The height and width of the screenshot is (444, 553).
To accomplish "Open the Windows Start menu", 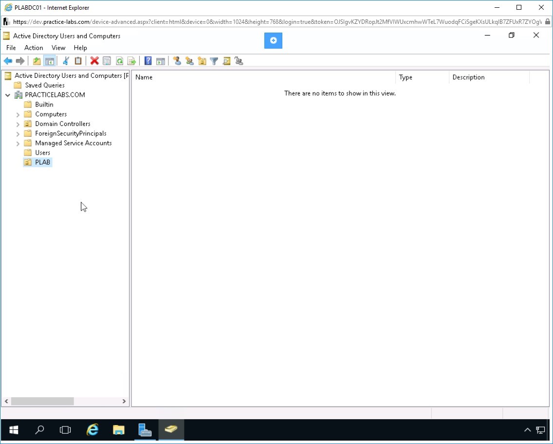I will click(x=14, y=430).
